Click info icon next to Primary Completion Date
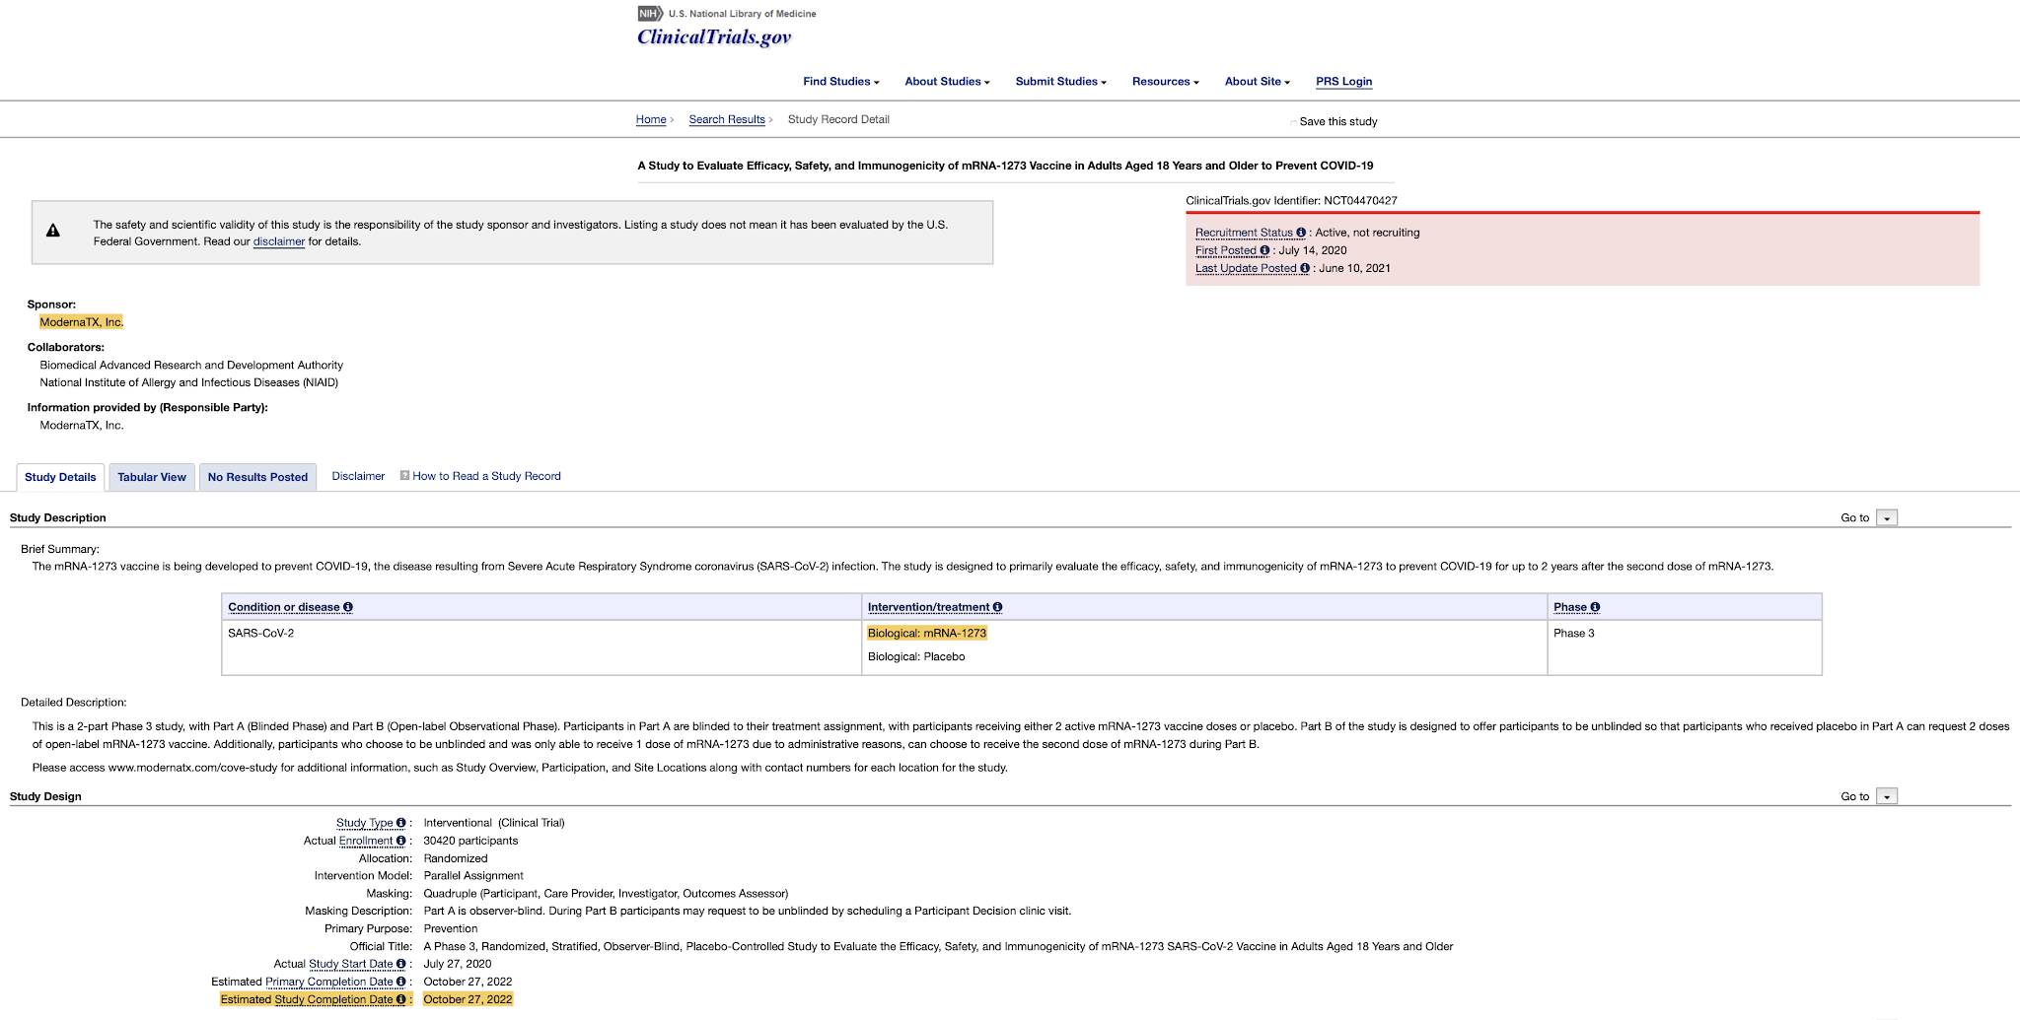2020x1020 pixels. [x=400, y=982]
